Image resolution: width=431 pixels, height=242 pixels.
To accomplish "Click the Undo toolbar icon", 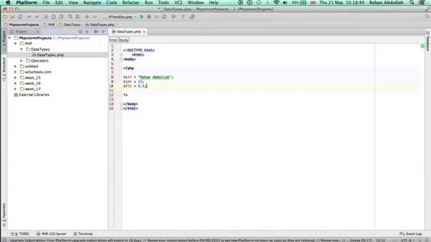I will 29,17.
